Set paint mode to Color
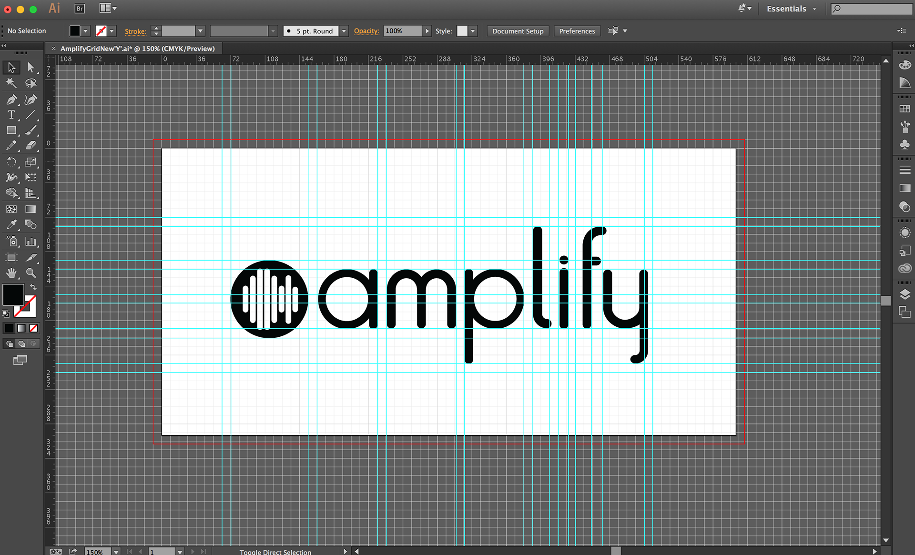The height and width of the screenshot is (555, 915). (x=9, y=328)
